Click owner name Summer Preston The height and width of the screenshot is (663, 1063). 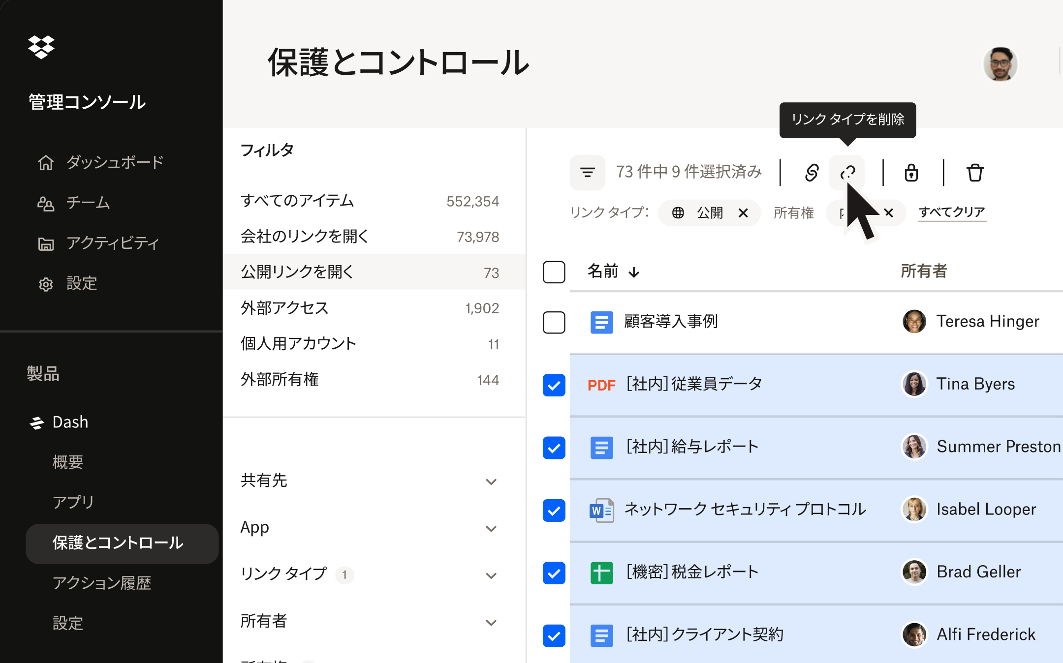pos(999,447)
